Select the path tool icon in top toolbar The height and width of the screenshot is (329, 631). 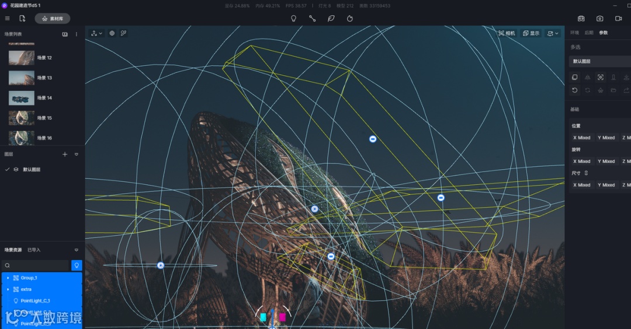tap(312, 19)
